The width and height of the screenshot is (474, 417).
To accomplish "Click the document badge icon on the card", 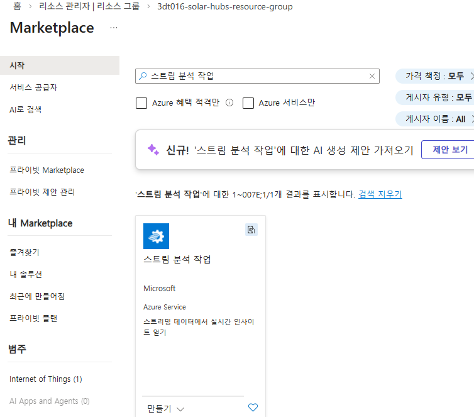I will tap(251, 230).
